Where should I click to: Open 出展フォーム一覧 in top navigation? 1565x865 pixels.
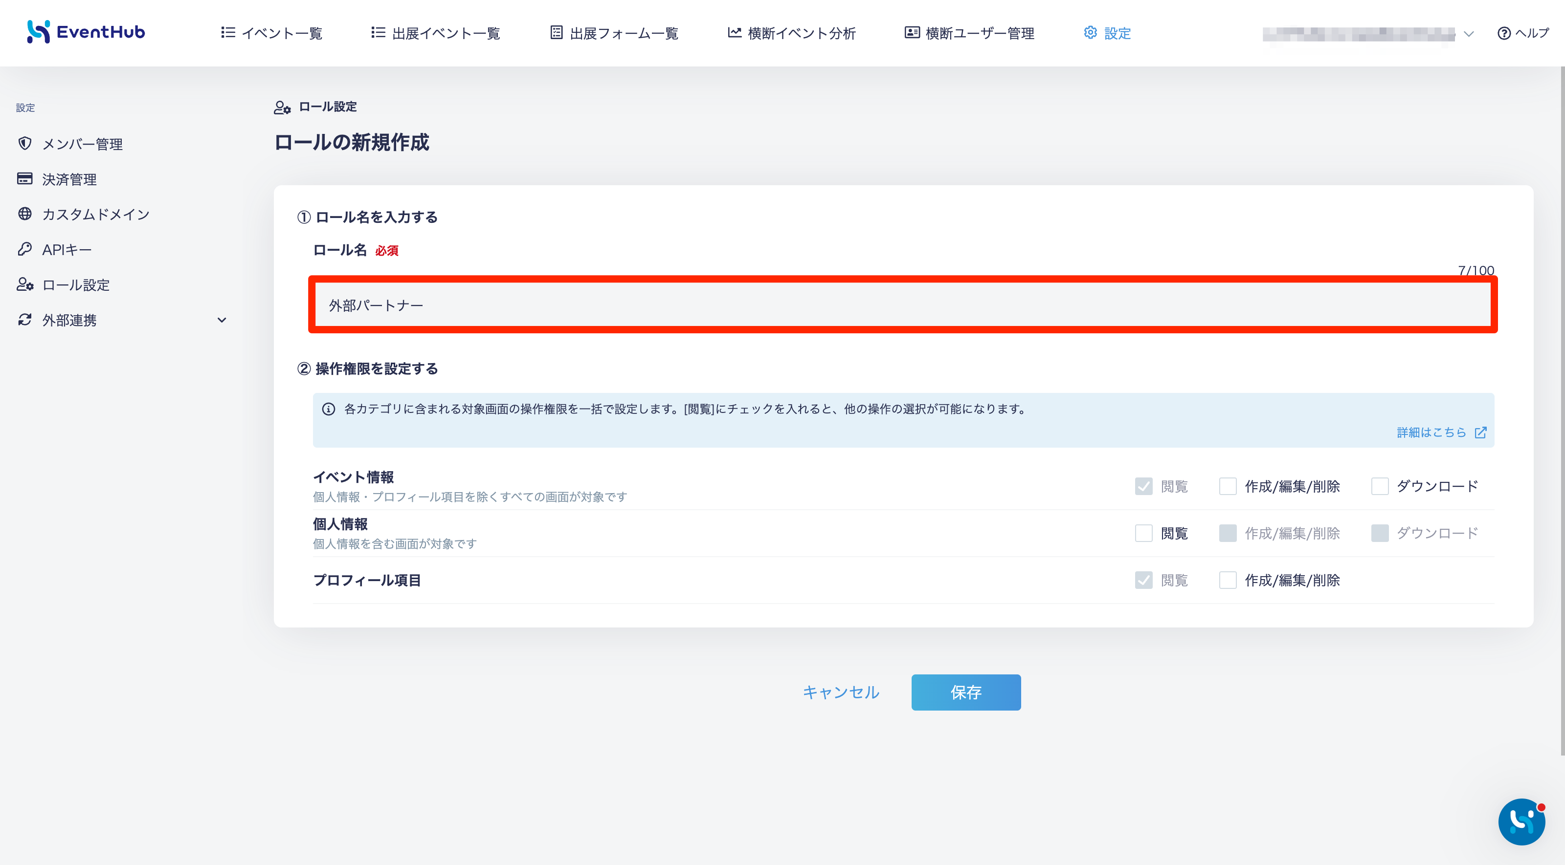[x=614, y=33]
